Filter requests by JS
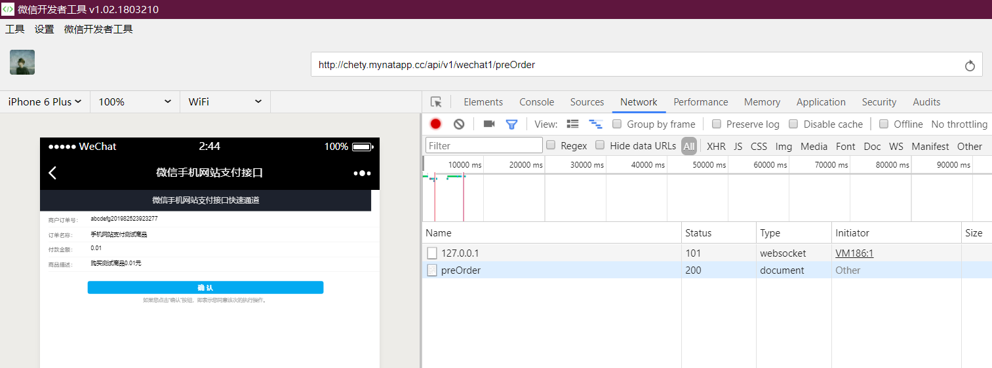 [738, 147]
